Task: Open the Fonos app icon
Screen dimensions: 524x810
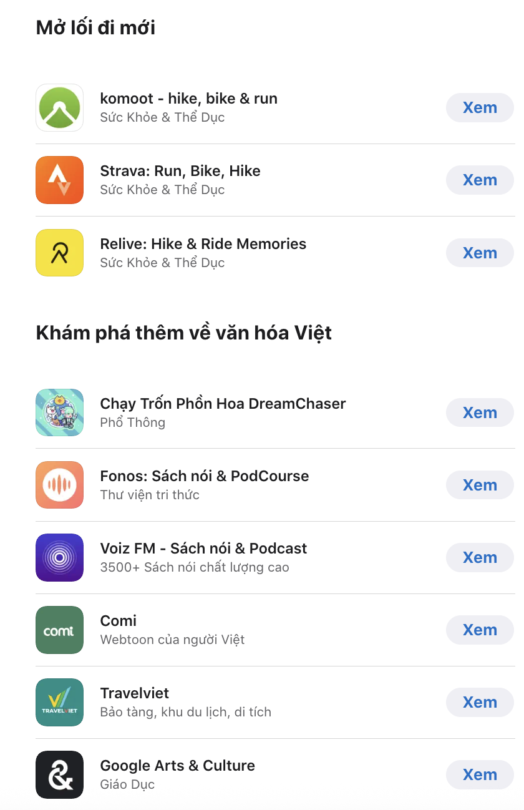Action: pos(59,485)
